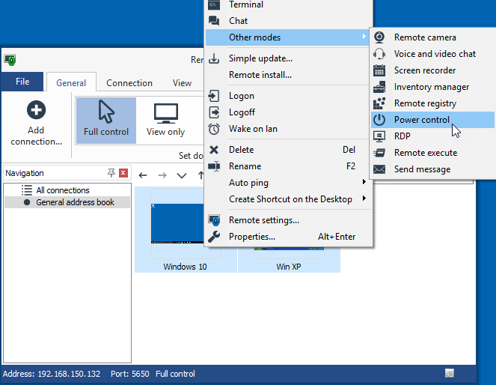496x385 pixels.
Task: Close the Navigation panel
Action: [x=123, y=173]
